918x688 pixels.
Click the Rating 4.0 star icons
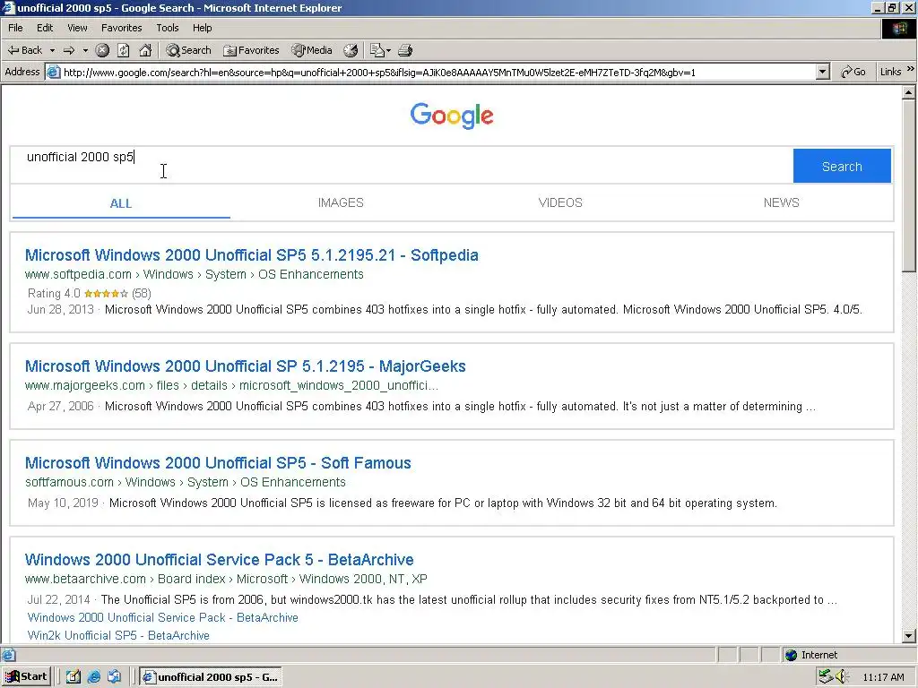coord(106,294)
